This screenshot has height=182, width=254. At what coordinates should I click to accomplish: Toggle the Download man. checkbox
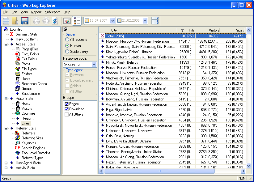pyautogui.click(x=67, y=80)
